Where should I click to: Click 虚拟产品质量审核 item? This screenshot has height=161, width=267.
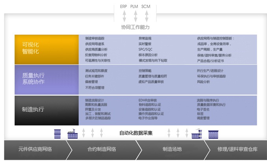click(x=151, y=82)
